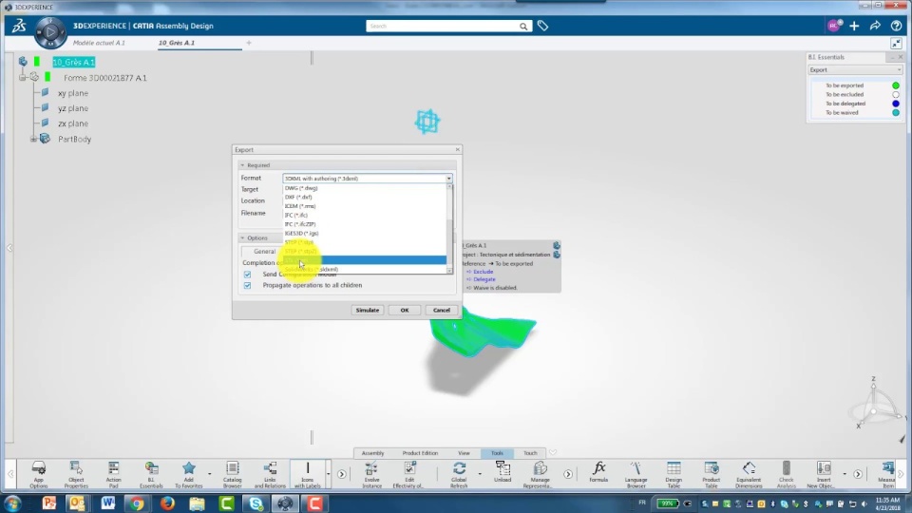Run Global Refresh
Screen dimensions: 912x513
[x=459, y=474]
